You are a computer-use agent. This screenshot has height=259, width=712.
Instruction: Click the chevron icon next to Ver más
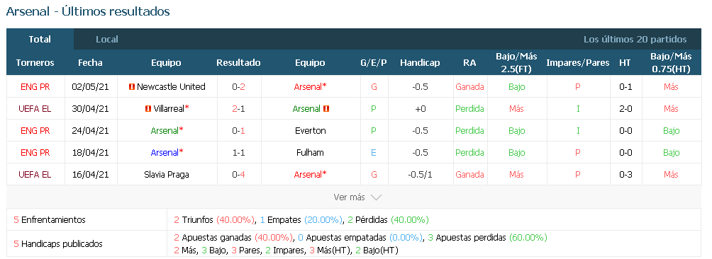pos(376,197)
